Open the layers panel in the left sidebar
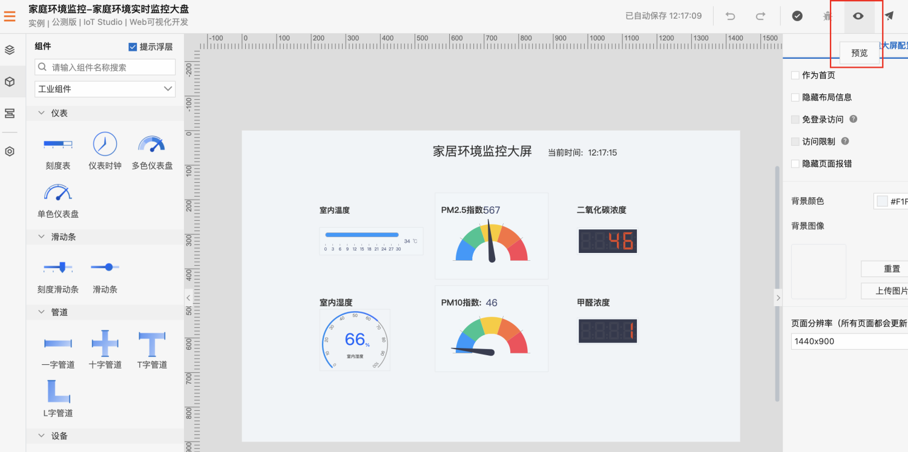The height and width of the screenshot is (452, 908). pos(10,50)
